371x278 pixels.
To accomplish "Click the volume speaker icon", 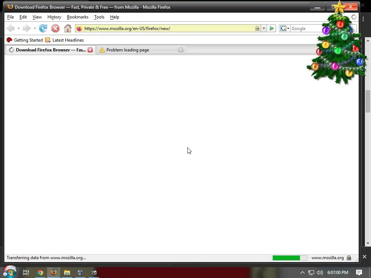I will click(320, 273).
